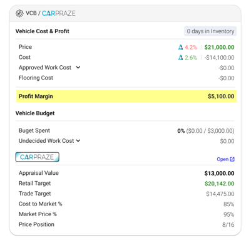The width and height of the screenshot is (251, 240).
Task: Click the 2.6% cost percentage
Action: click(x=191, y=58)
